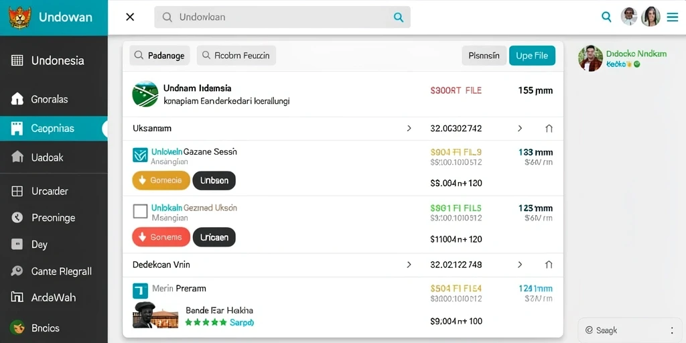The width and height of the screenshot is (686, 343).
Task: Click into the Undonkan search field
Action: tap(282, 17)
